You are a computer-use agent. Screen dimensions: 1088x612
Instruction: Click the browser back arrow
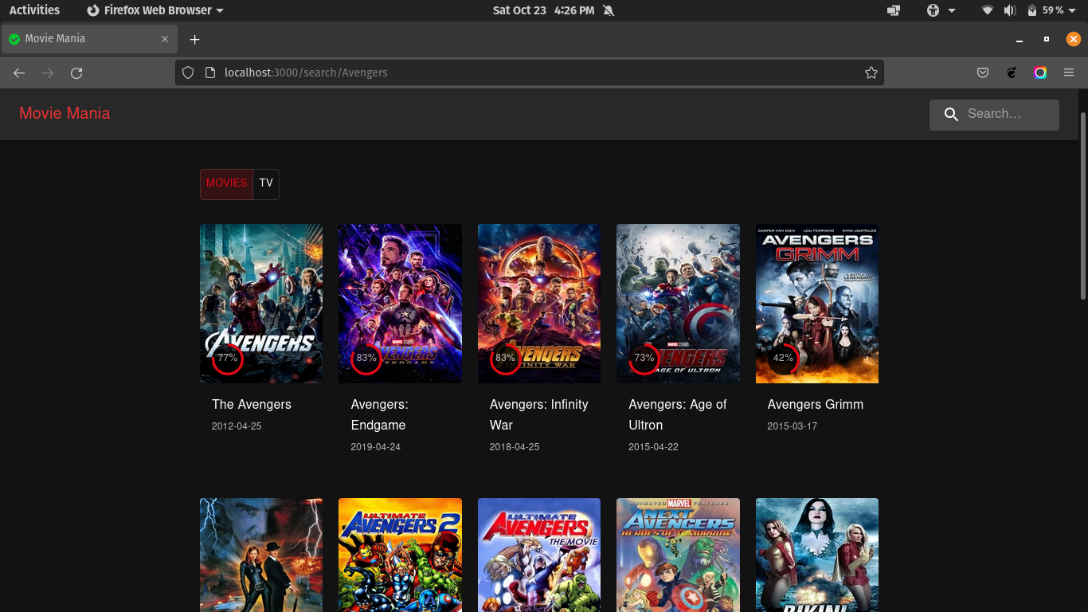point(19,73)
